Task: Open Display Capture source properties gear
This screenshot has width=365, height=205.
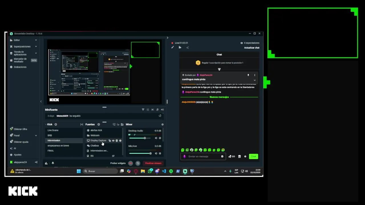Action: point(120,141)
